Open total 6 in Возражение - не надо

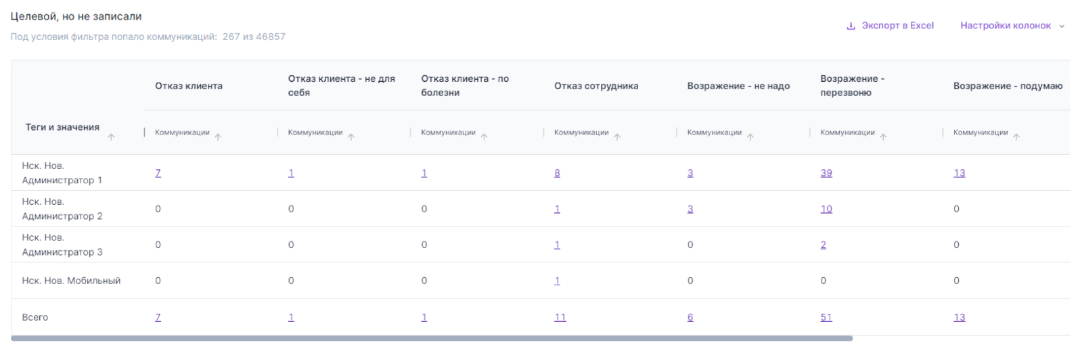point(690,317)
